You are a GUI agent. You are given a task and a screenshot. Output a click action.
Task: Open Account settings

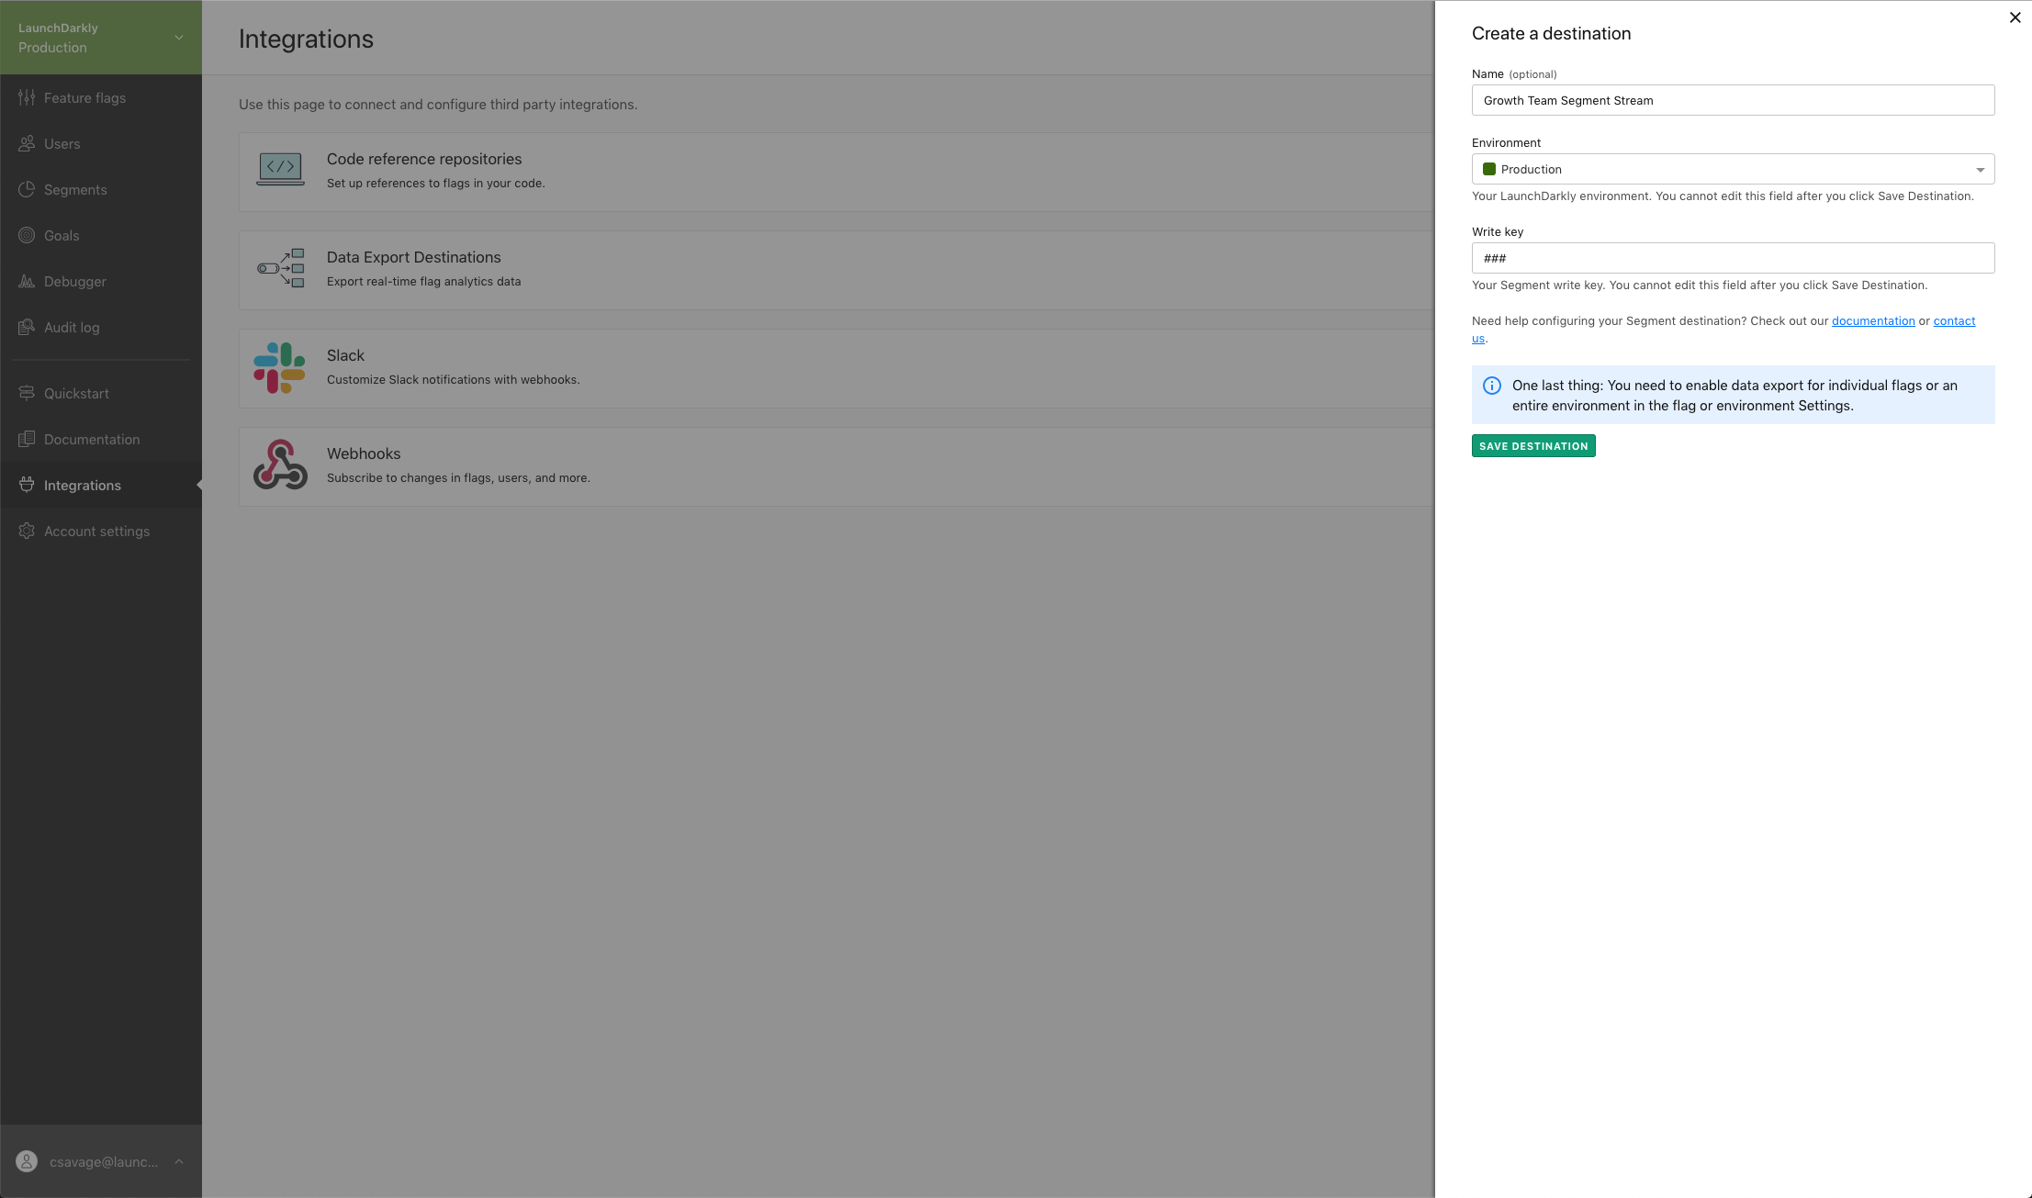pyautogui.click(x=101, y=531)
